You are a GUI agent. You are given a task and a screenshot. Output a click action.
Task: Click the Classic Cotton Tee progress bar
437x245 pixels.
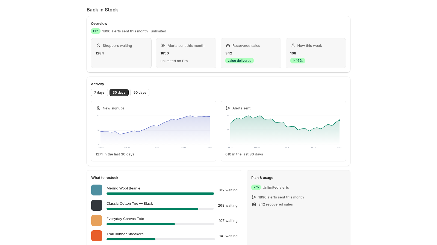point(160,209)
